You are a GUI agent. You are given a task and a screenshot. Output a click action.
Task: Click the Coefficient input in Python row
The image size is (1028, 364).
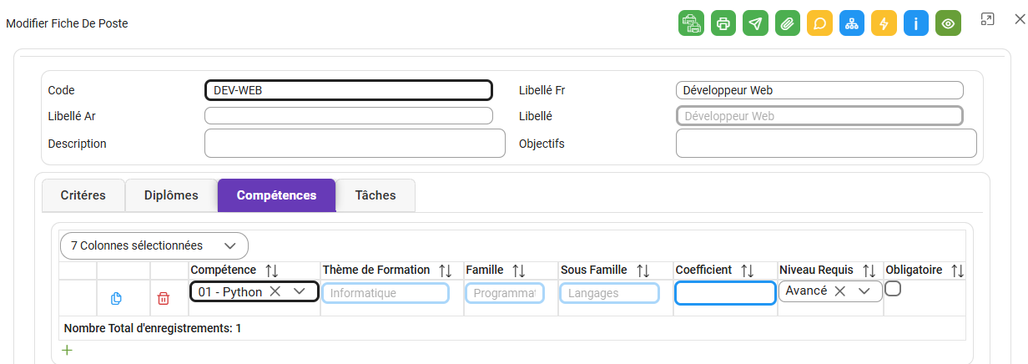tap(725, 293)
